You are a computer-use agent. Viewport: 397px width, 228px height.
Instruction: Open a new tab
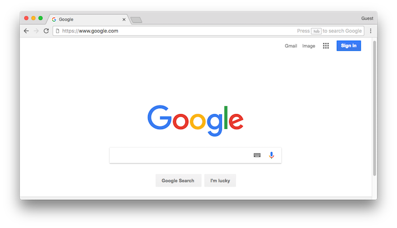(136, 20)
